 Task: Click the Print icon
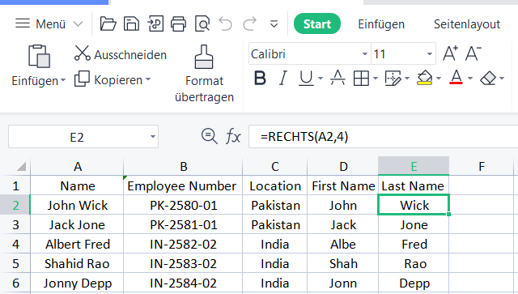pos(178,23)
